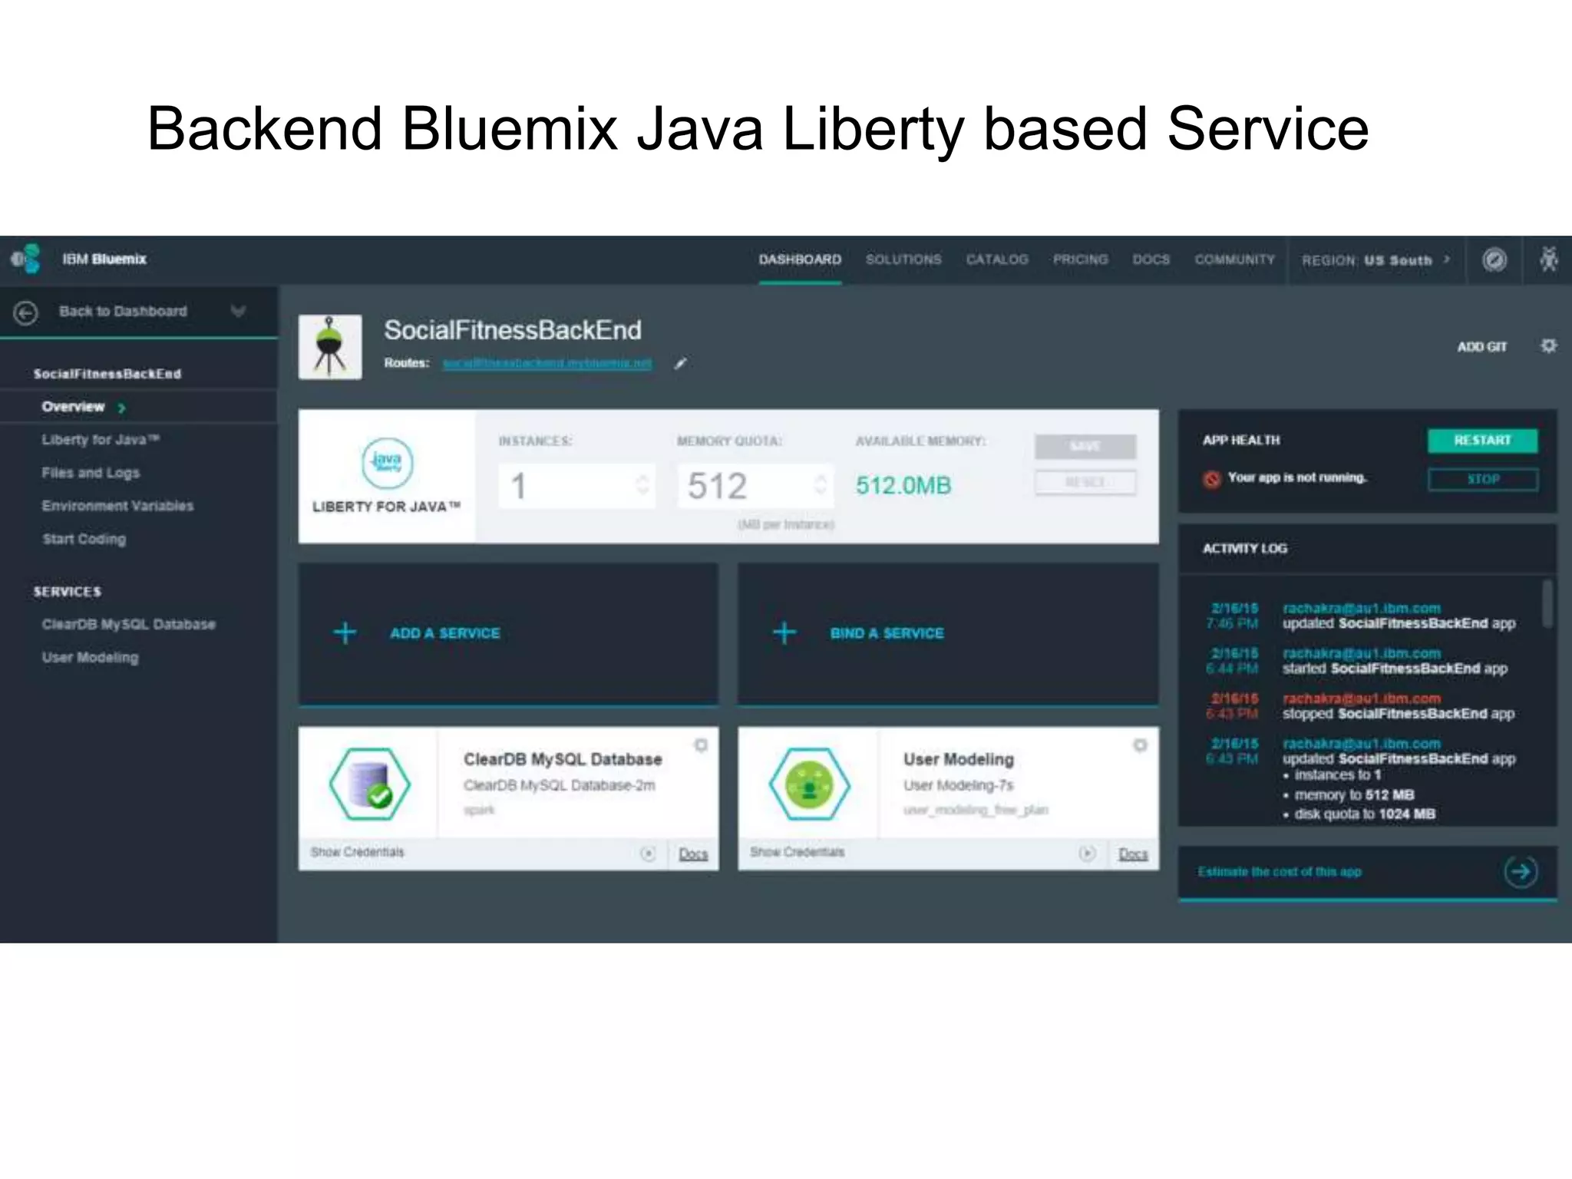Open Docs link on ClearDB card
The width and height of the screenshot is (1572, 1179).
(x=693, y=854)
